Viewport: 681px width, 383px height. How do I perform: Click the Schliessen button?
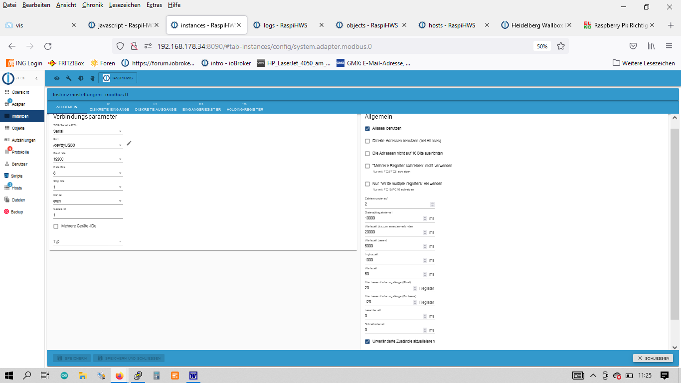point(653,358)
